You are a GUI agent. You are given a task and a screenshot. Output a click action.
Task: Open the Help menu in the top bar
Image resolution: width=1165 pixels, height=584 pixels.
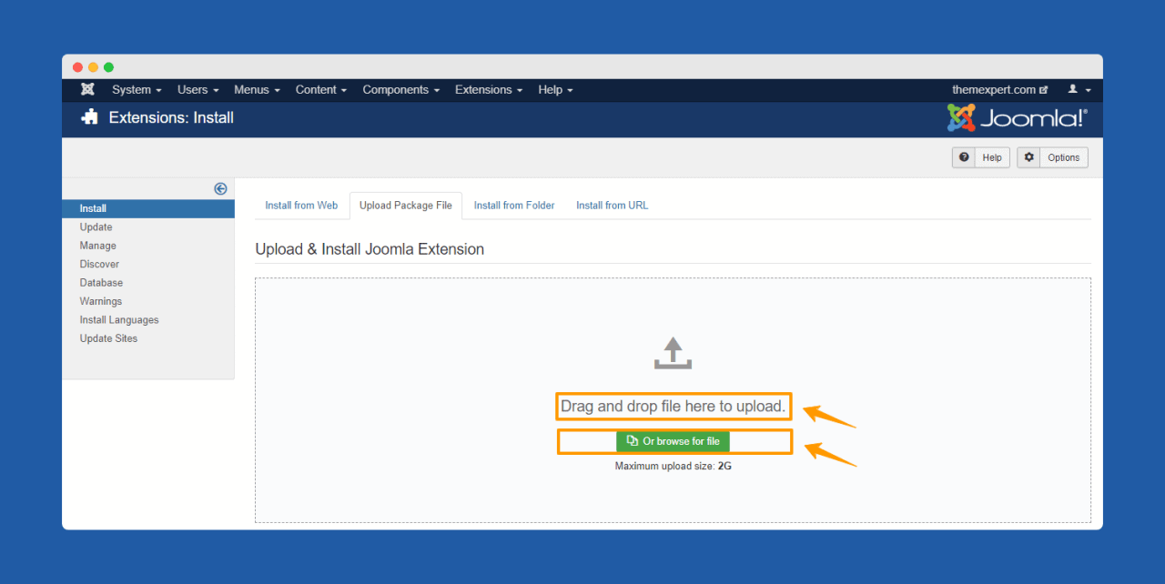555,89
